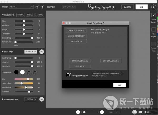This screenshot has height=115, width=158.
Task: Click Cancel in main window
Action: 127,7
